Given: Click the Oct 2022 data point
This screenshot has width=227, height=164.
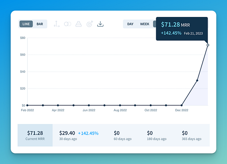Looking at the screenshot, I should pyautogui.click(x=151, y=105).
